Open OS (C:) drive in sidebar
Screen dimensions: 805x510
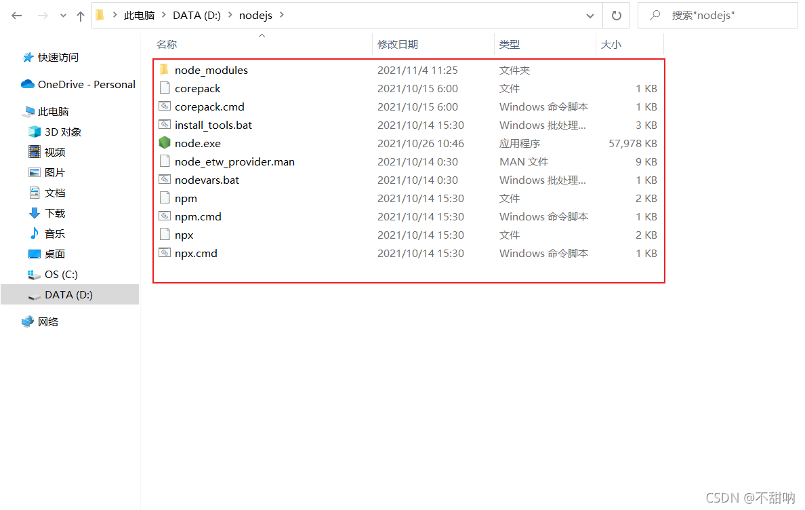click(61, 274)
